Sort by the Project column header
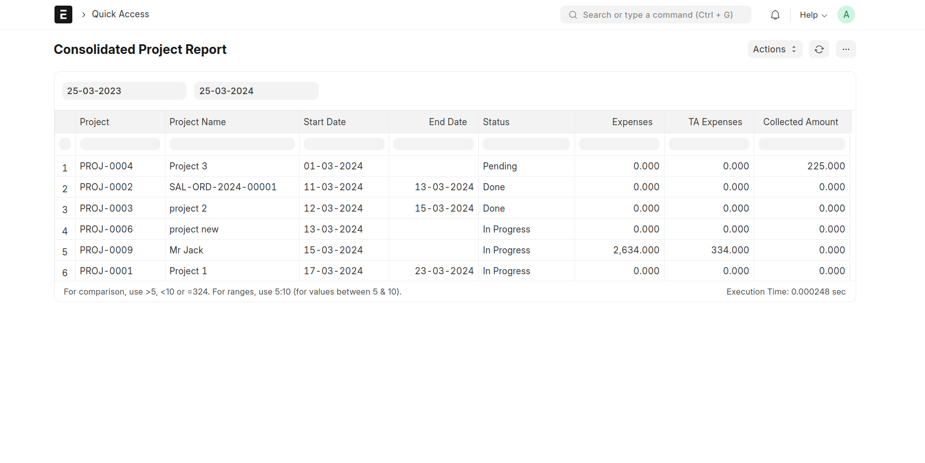 (95, 122)
